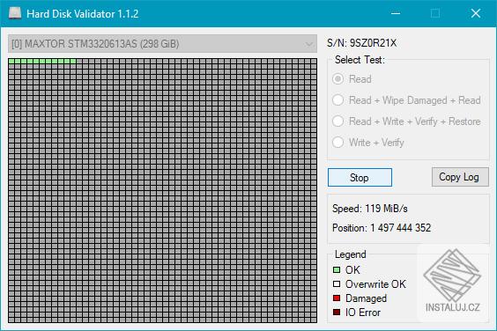Screen dimensions: 497x331
Task: Click the OK legend label
Action: (352, 270)
